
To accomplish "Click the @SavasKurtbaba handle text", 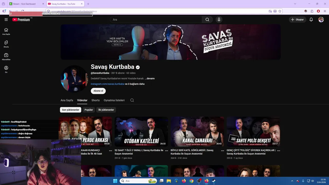I will coord(100,73).
